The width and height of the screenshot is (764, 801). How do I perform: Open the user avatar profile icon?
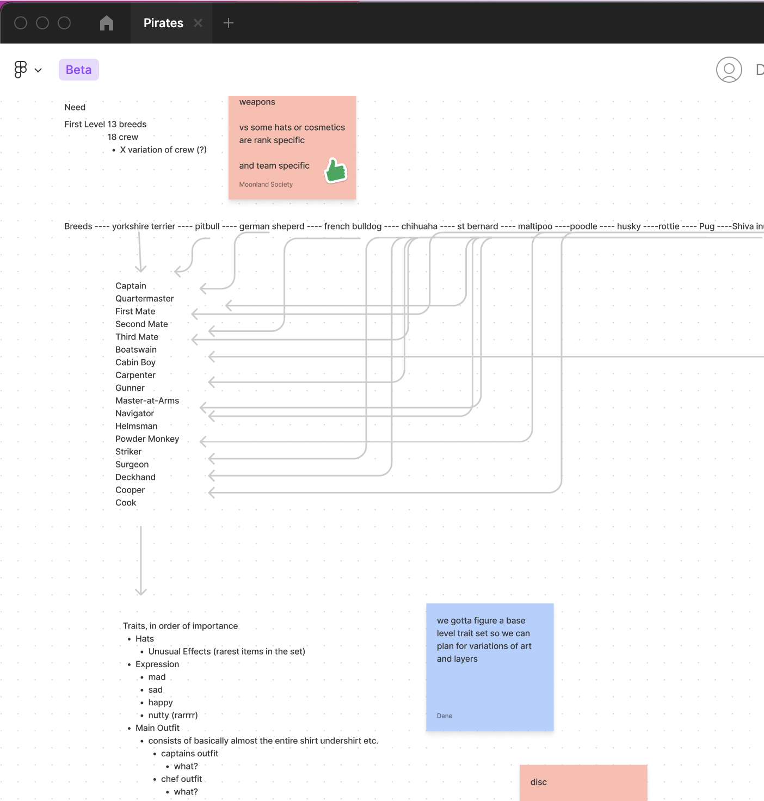(x=729, y=70)
